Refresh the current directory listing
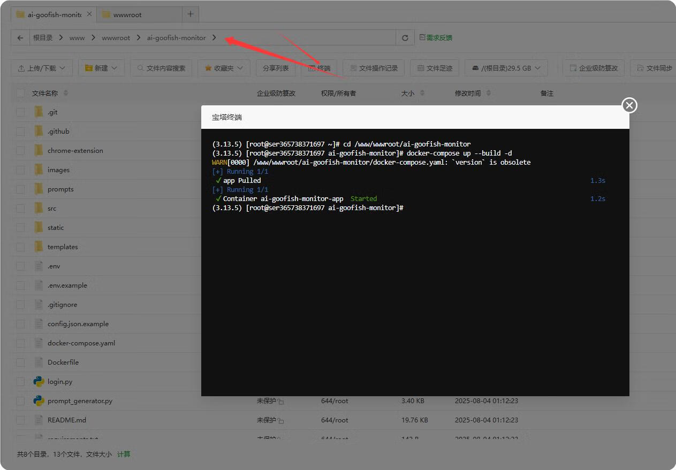 (x=405, y=38)
